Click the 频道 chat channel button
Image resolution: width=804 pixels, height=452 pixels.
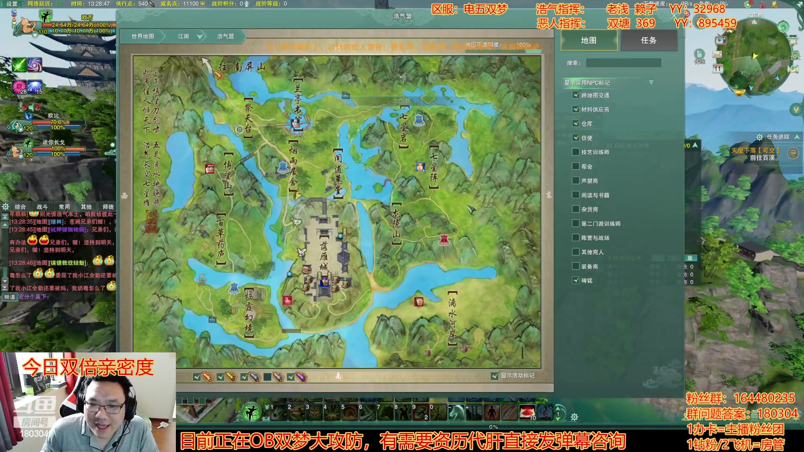click(10, 297)
